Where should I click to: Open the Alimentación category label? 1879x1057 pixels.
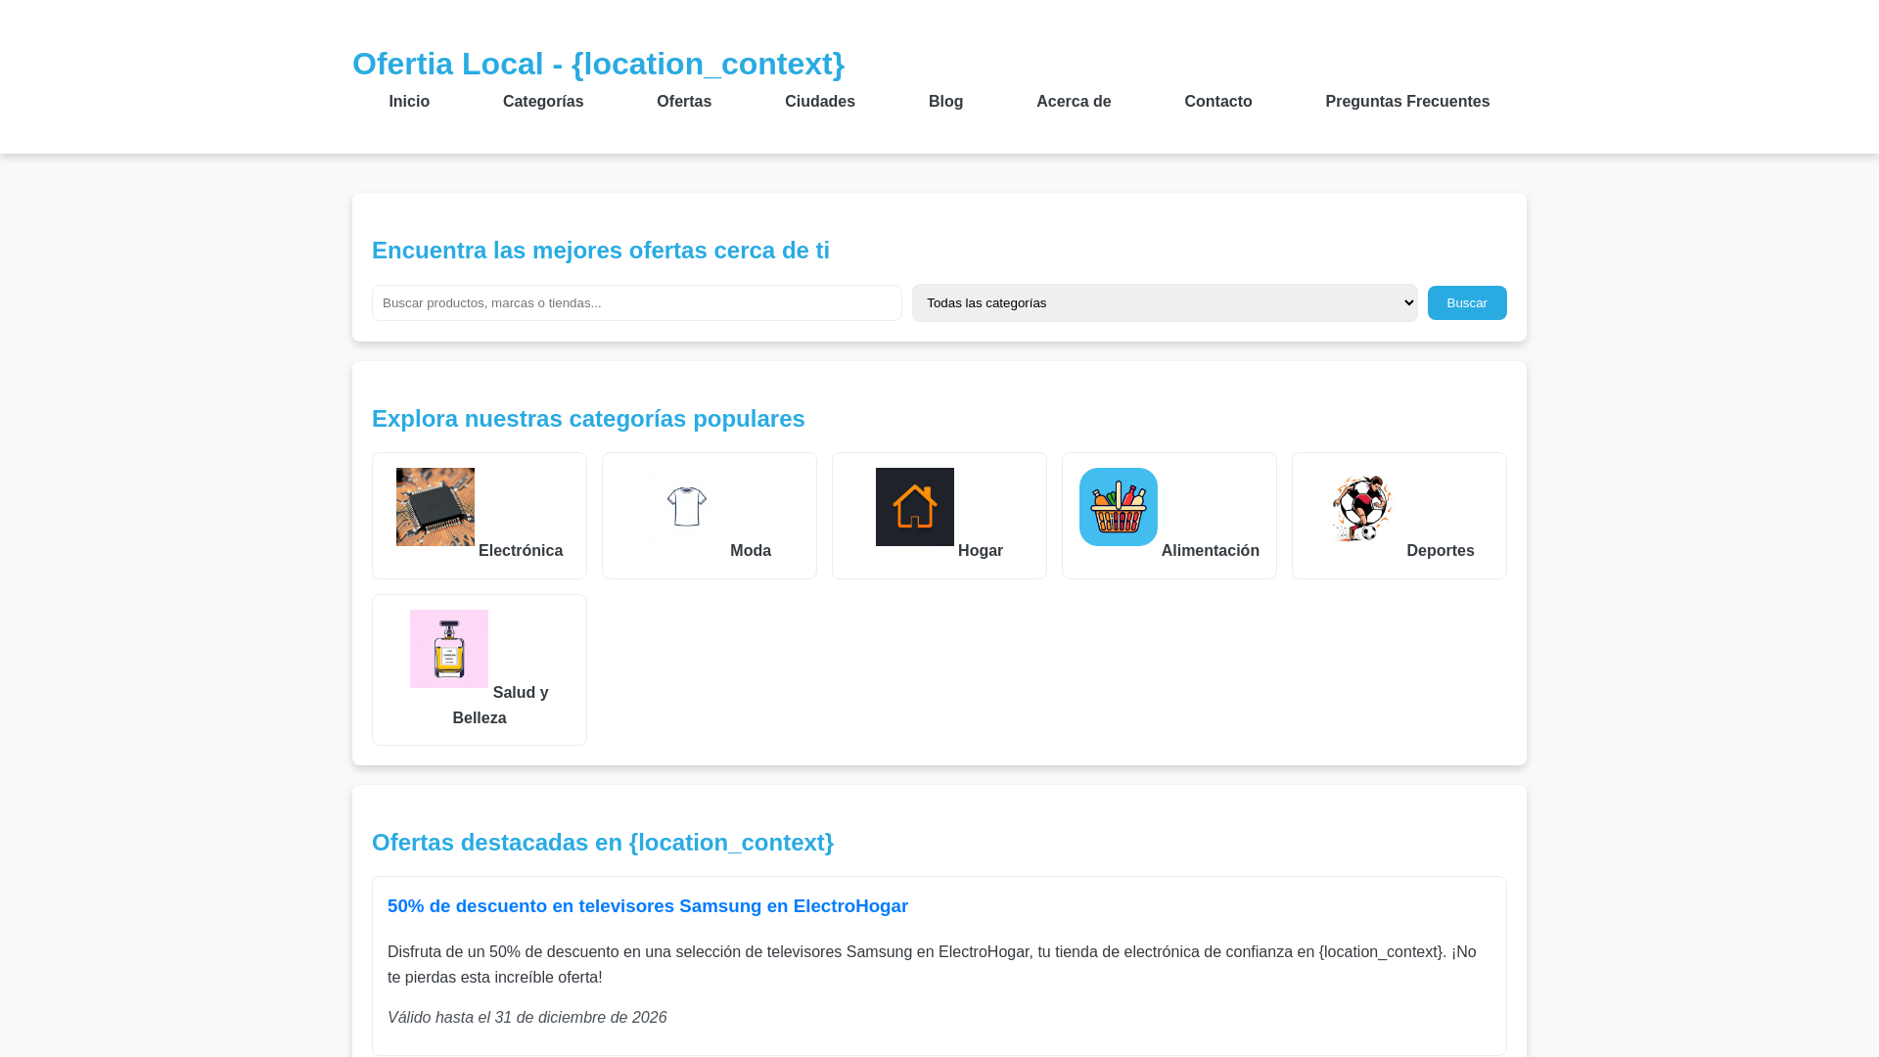coord(1211,551)
